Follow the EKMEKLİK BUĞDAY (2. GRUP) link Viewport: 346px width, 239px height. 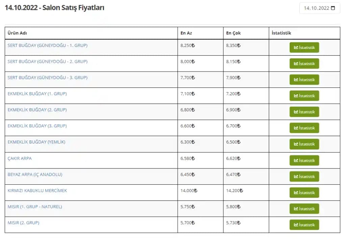click(37, 110)
